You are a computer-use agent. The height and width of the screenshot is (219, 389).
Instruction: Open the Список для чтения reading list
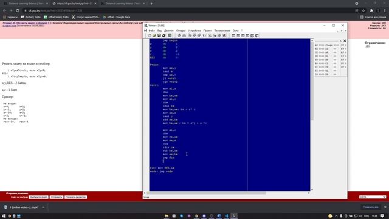tap(373, 17)
